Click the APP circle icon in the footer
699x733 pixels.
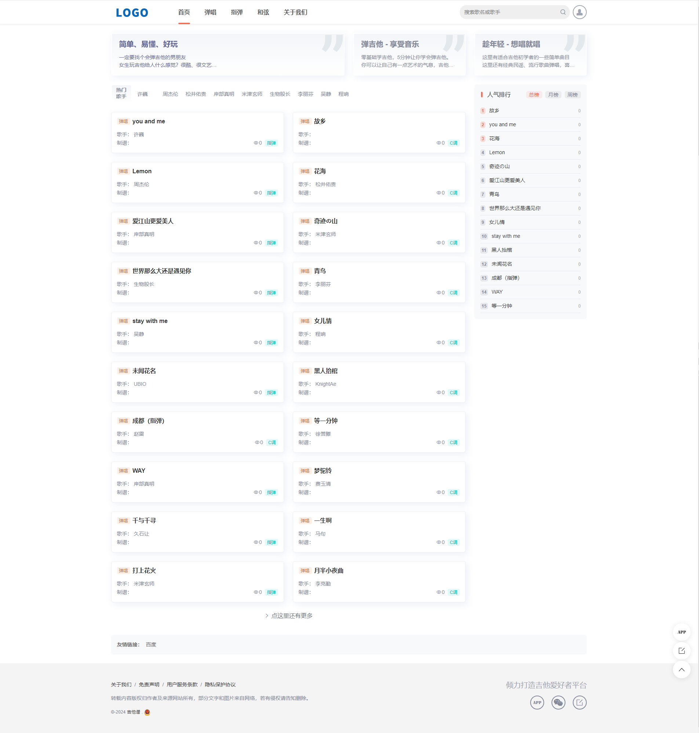(537, 702)
